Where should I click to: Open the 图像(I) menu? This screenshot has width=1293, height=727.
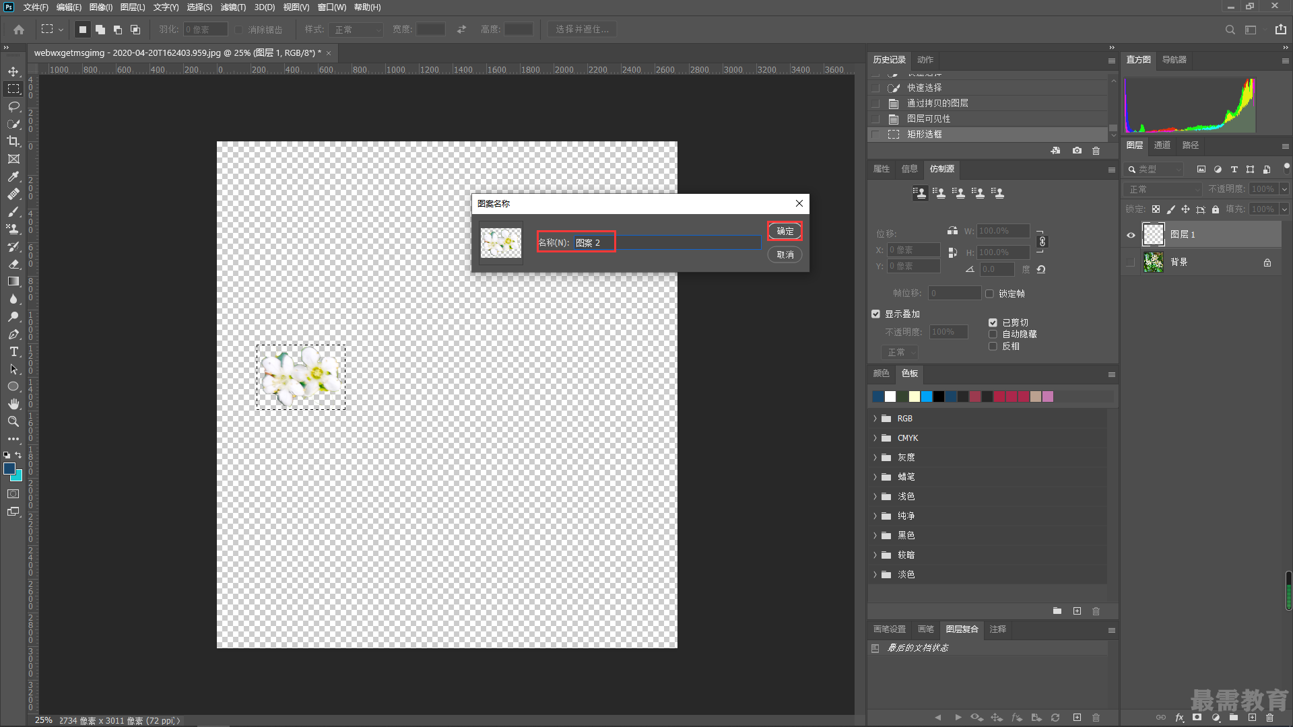101,7
